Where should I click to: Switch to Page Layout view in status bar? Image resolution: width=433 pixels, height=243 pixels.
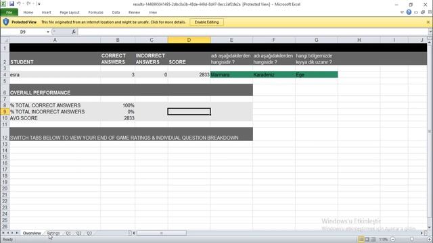pyautogui.click(x=367, y=239)
